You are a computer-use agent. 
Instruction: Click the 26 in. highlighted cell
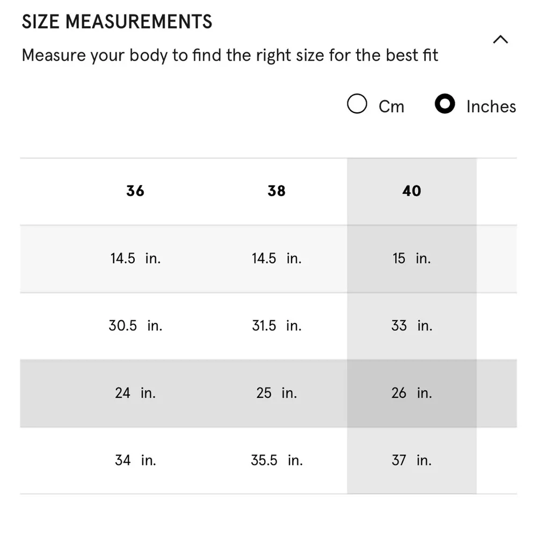click(412, 393)
